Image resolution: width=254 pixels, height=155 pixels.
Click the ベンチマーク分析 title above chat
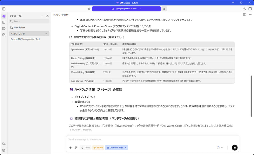tap(61, 15)
